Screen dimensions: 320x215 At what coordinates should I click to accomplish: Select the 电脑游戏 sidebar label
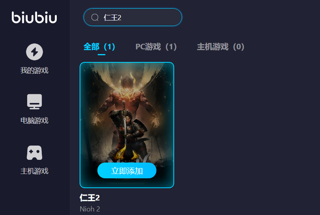coord(34,120)
